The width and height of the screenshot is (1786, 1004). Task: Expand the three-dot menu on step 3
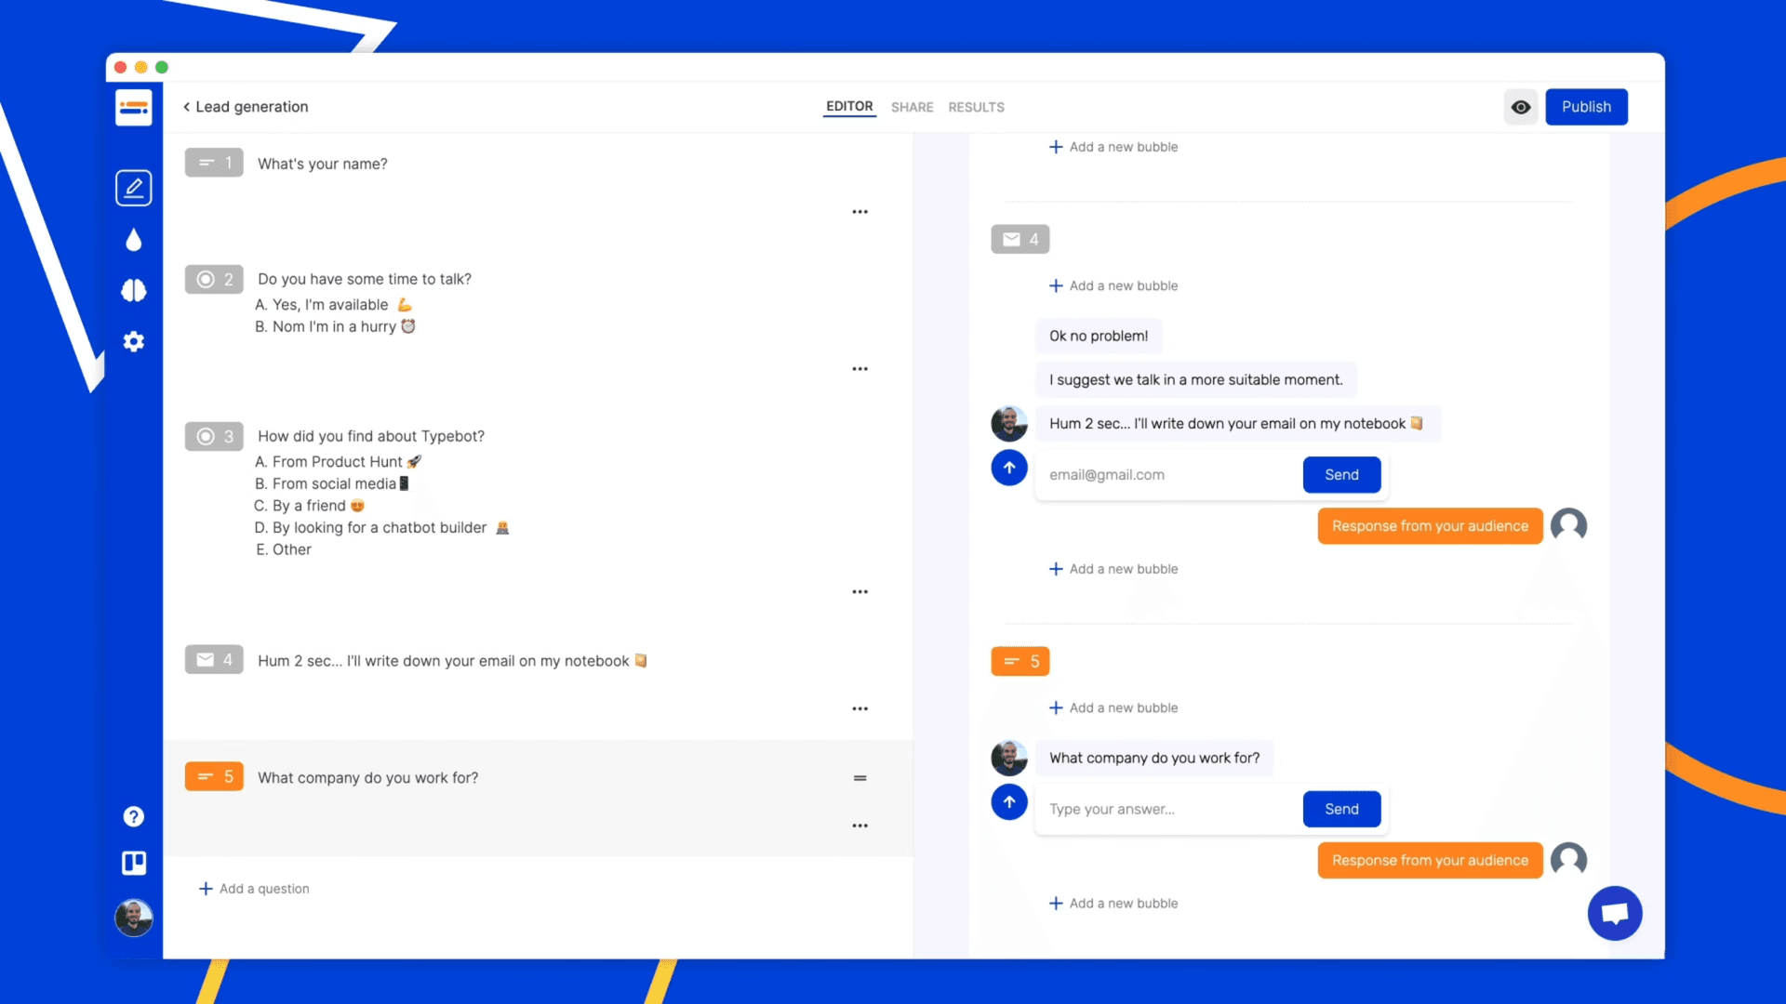[x=859, y=589]
